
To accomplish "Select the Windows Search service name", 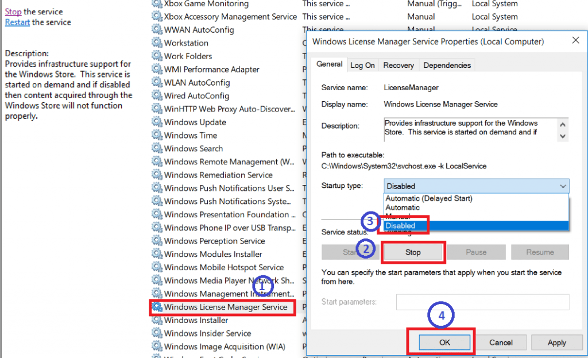I will (194, 148).
